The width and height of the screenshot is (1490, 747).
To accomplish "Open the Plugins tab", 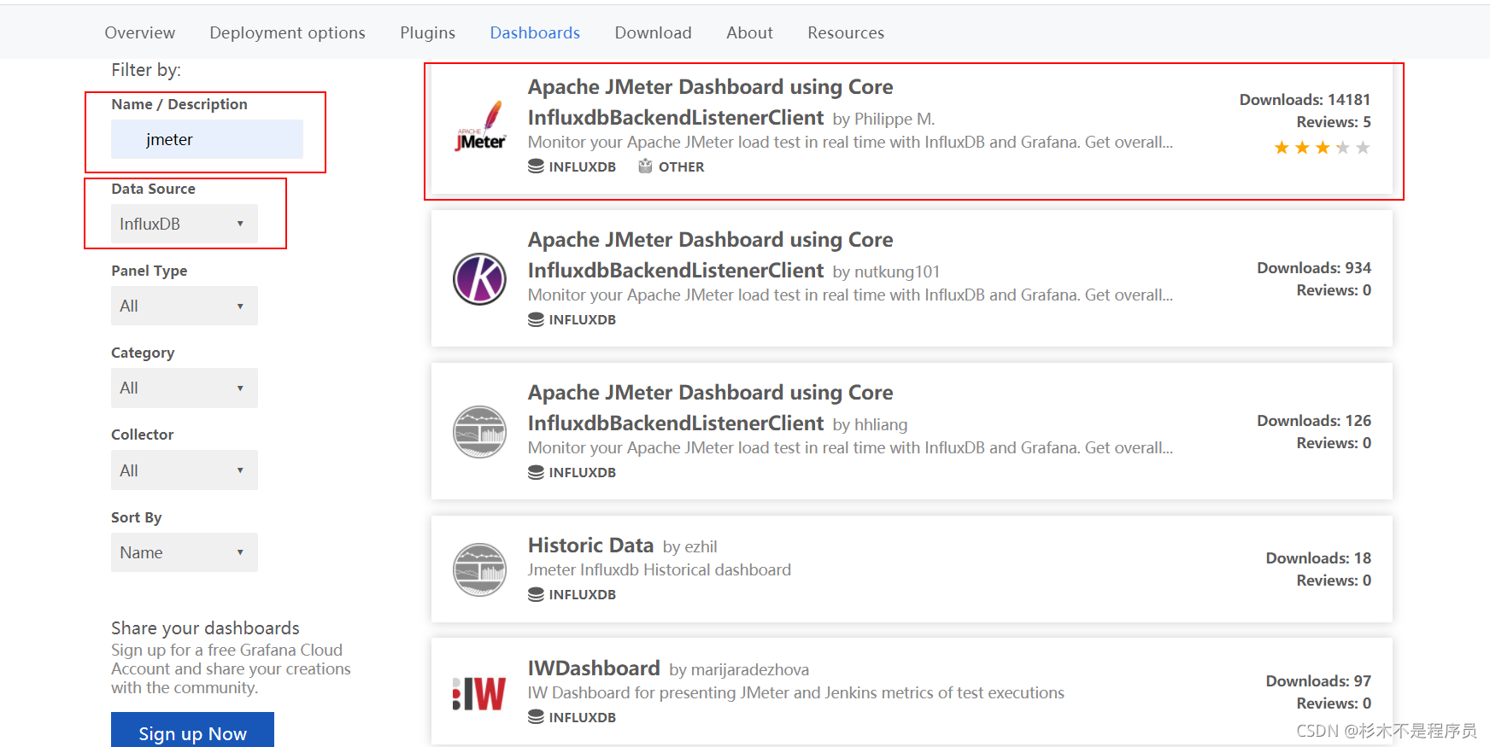I will coord(427,32).
